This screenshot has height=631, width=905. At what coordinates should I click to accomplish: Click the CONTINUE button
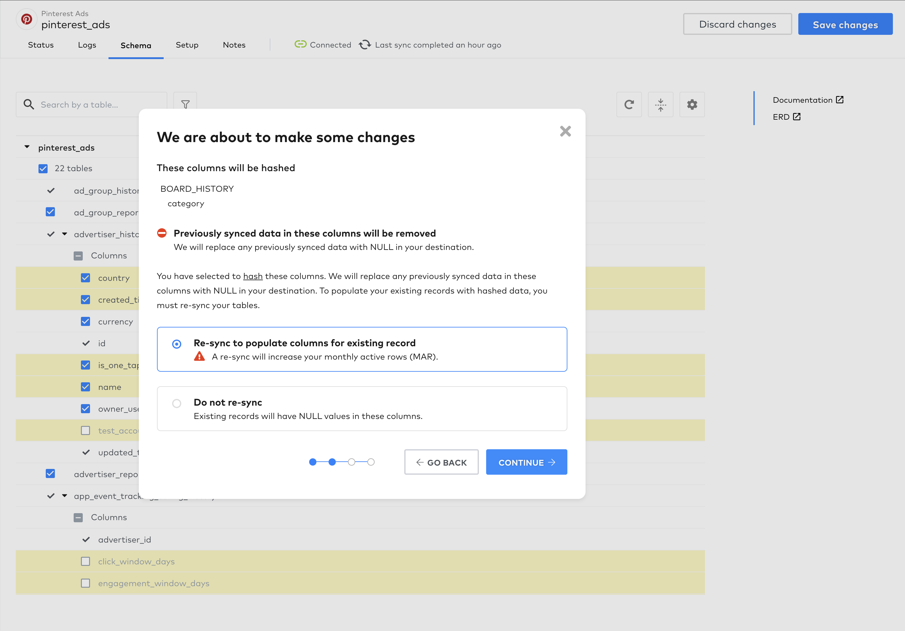[526, 462]
